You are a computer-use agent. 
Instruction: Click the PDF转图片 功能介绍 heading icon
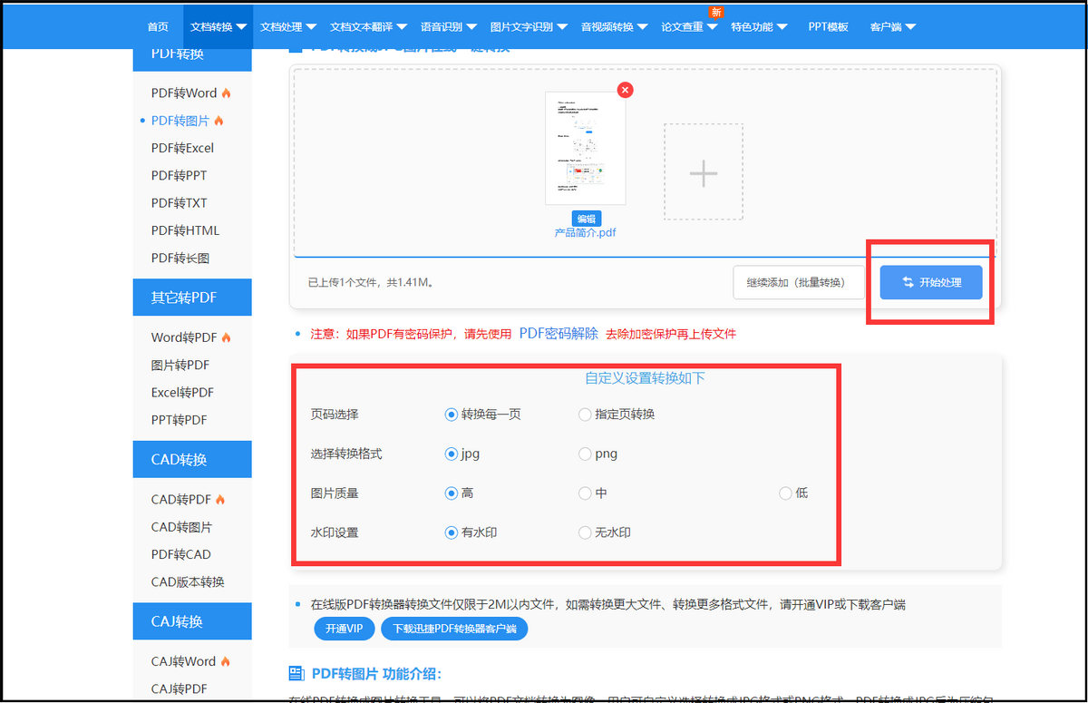296,673
